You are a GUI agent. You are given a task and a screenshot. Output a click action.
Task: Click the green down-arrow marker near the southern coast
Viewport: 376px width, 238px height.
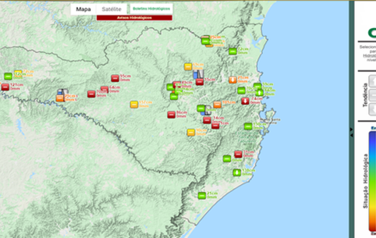point(237,173)
